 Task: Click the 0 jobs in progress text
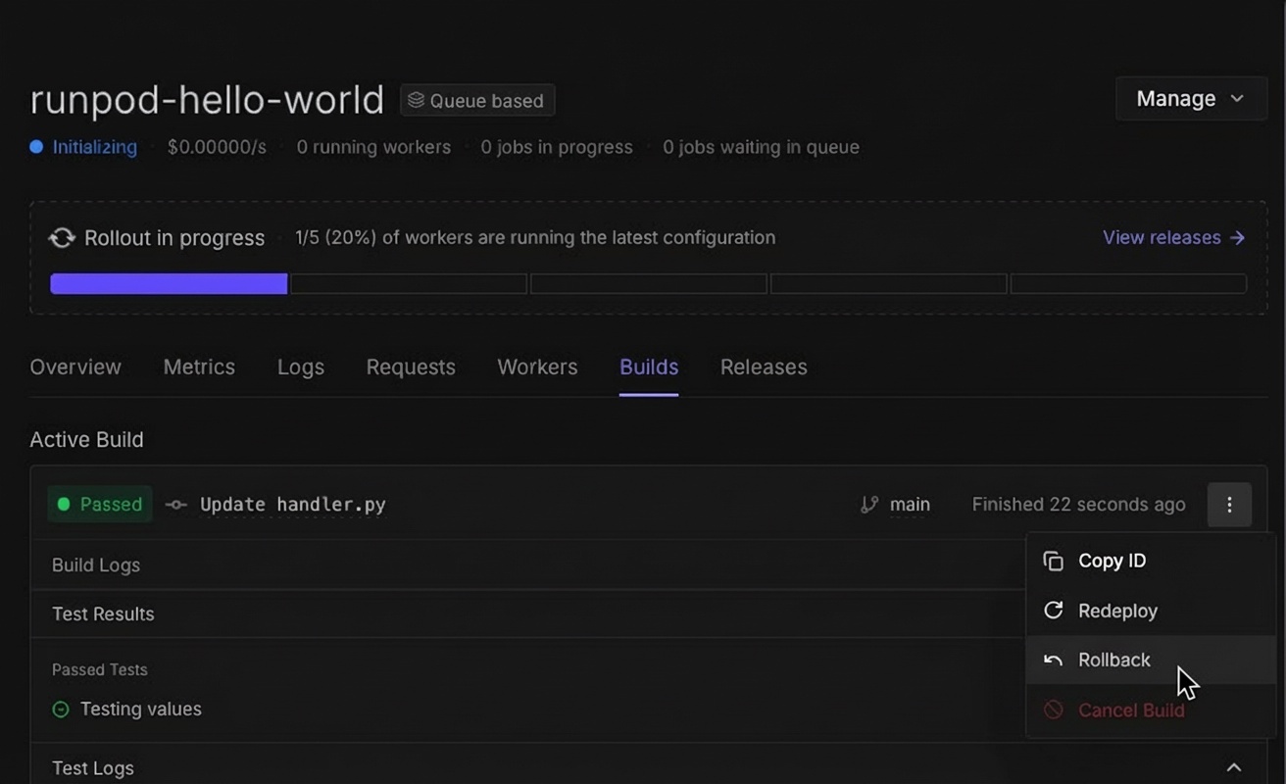pos(557,147)
